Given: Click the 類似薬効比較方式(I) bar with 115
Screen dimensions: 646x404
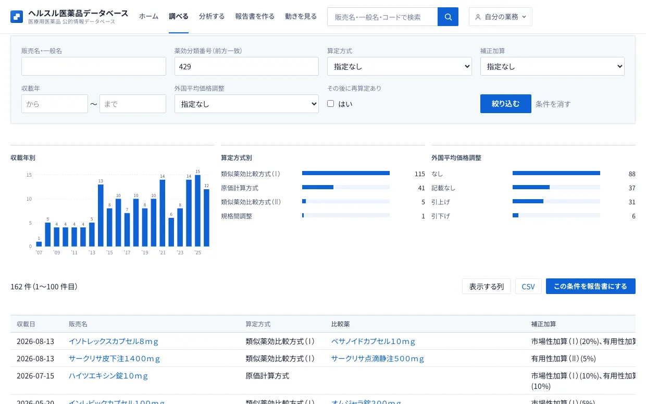Looking at the screenshot, I should (x=346, y=173).
